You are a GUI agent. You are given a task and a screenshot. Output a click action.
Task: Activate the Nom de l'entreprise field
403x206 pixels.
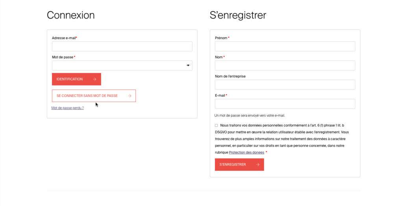pyautogui.click(x=285, y=85)
